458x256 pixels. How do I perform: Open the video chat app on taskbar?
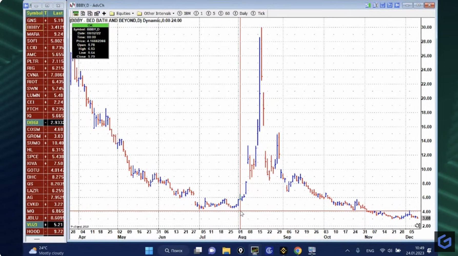point(212,250)
